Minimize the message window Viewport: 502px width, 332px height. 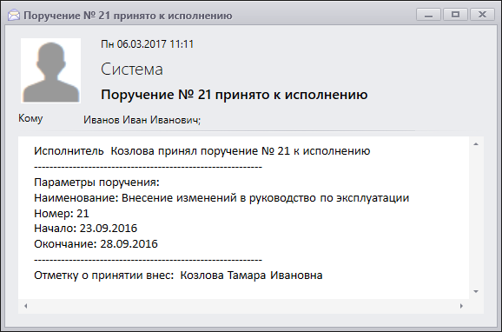click(x=429, y=15)
